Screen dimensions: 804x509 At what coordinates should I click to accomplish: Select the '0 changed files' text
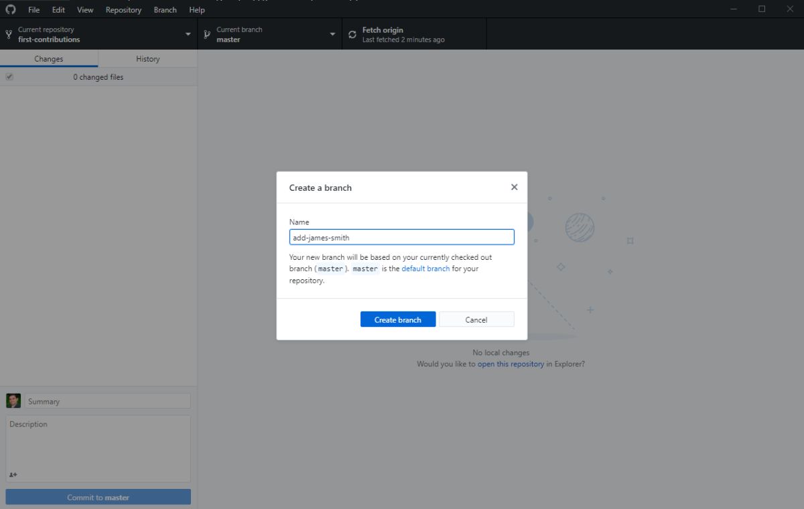tap(98, 77)
